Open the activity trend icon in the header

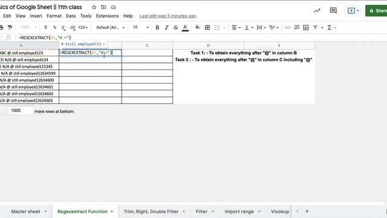click(x=317, y=11)
